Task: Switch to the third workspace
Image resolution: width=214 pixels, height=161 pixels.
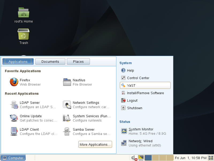Action: click(x=163, y=158)
